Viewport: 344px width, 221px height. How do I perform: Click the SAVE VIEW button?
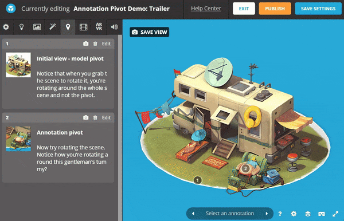[x=150, y=32]
